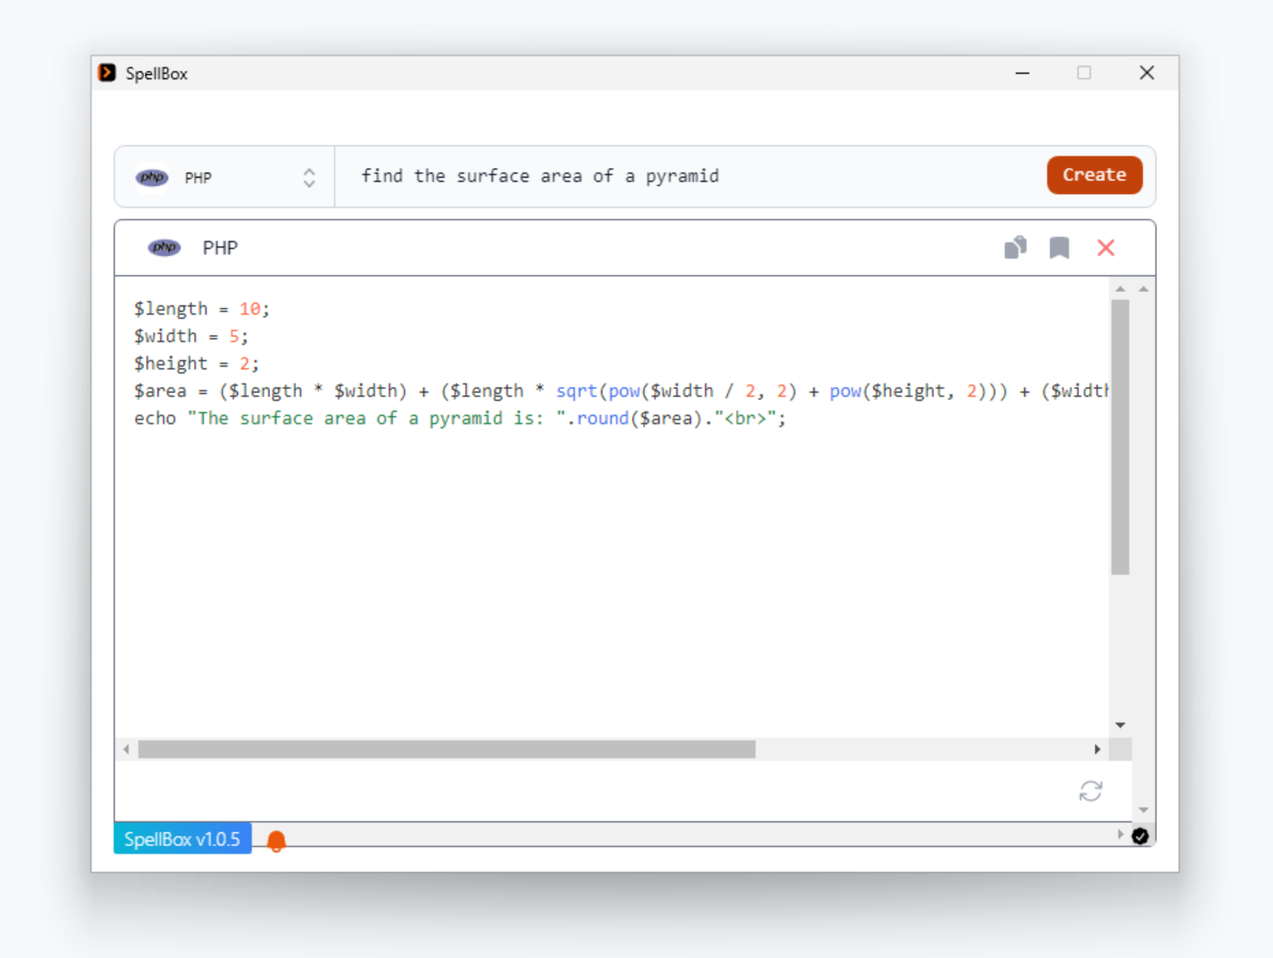Click the bottom status bar right arrow
The height and width of the screenshot is (958, 1273).
(1120, 834)
